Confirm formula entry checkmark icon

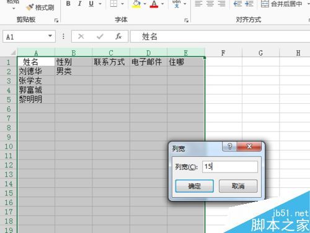(100, 36)
